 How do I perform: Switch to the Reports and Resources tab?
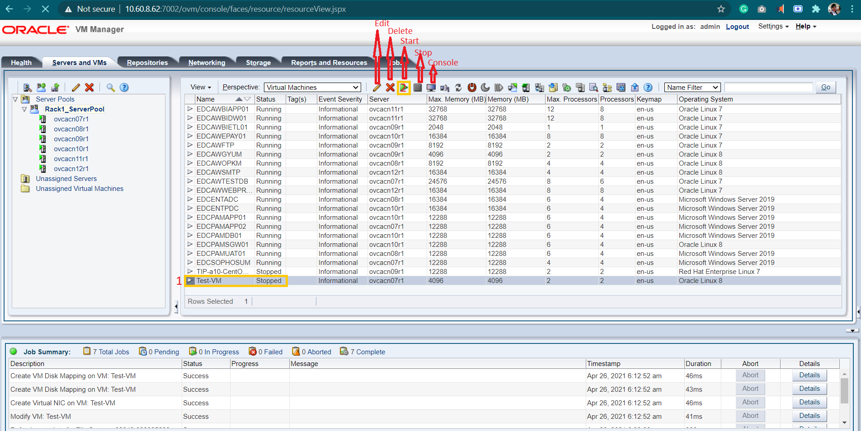click(x=329, y=62)
